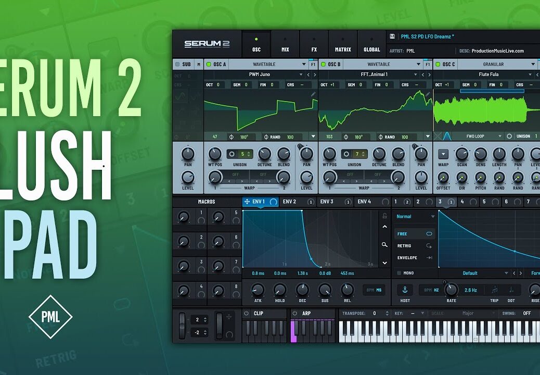Image resolution: width=540 pixels, height=375 pixels.
Task: Click the OSC A pan modulation source marker
Action: click(x=300, y=146)
